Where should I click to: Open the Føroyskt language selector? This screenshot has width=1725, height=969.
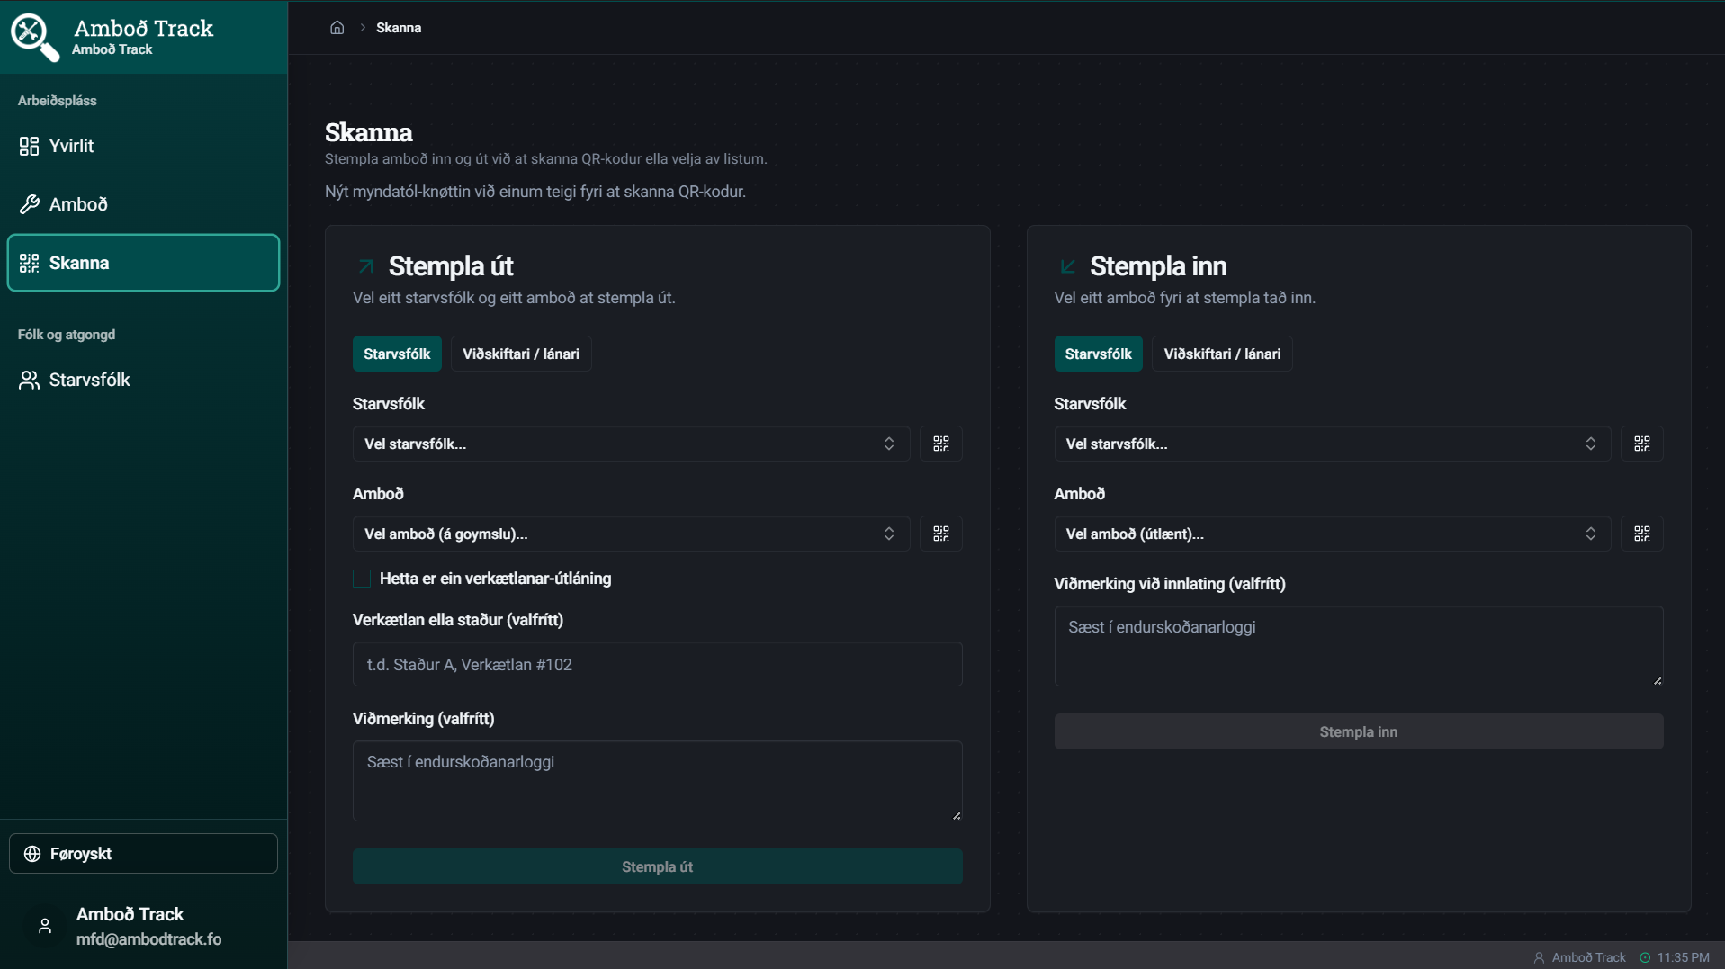143,853
